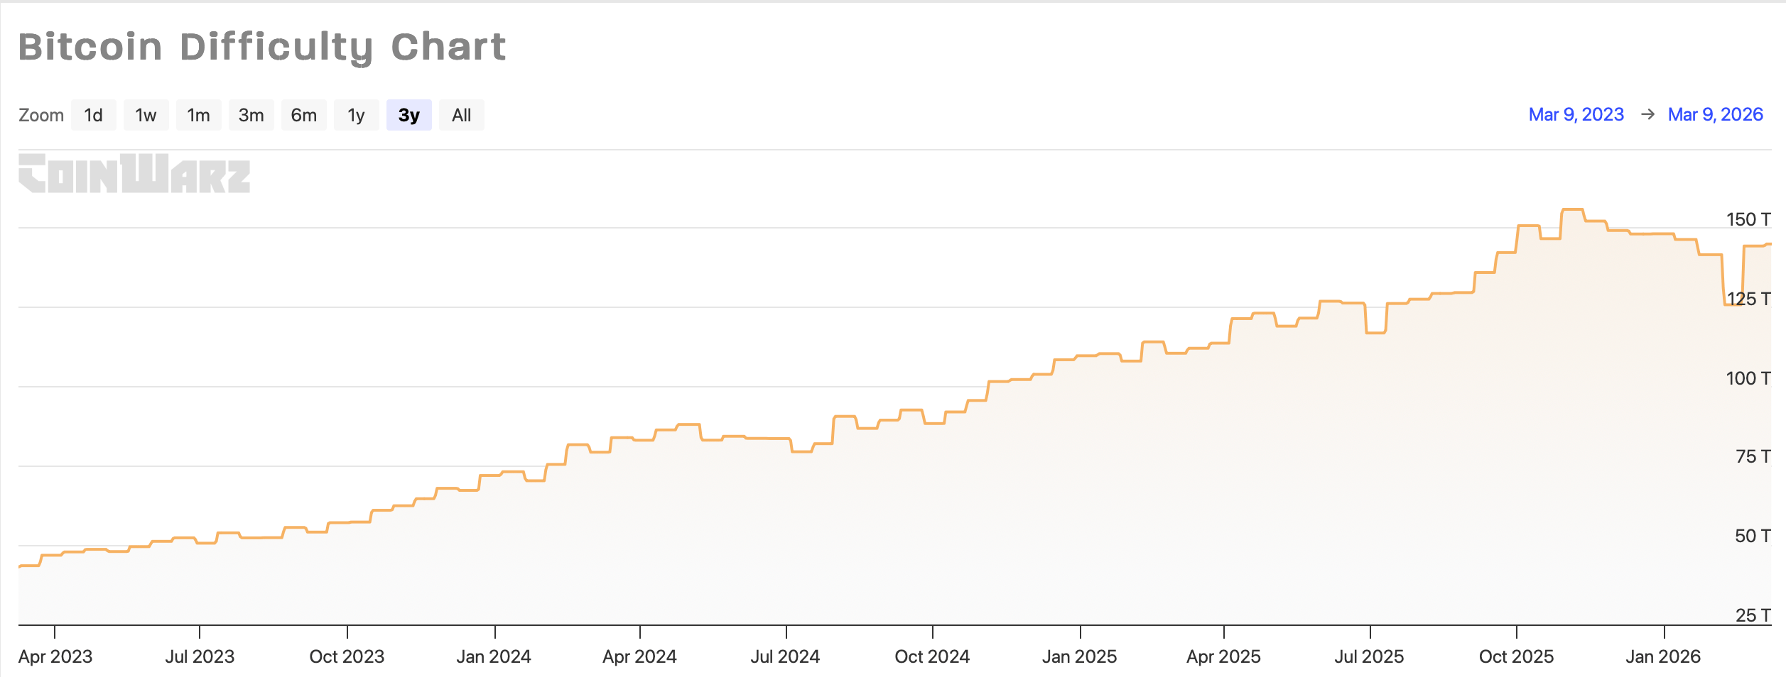Click the Jan 2026 x-axis label
Screen dimensions: 1786x677
coord(1663,656)
